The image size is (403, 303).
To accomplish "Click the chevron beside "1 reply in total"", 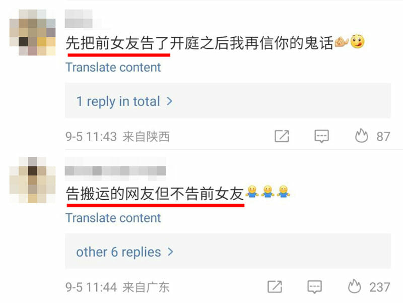I will pos(169,101).
